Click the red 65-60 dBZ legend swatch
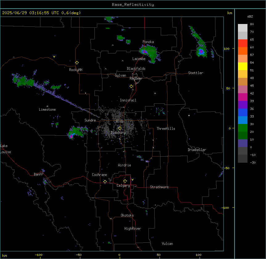The height and width of the screenshot is (259, 266). tap(243, 43)
